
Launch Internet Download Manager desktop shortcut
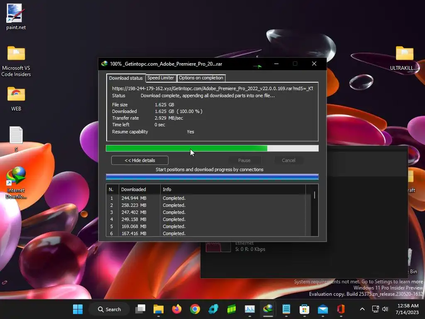point(16,182)
